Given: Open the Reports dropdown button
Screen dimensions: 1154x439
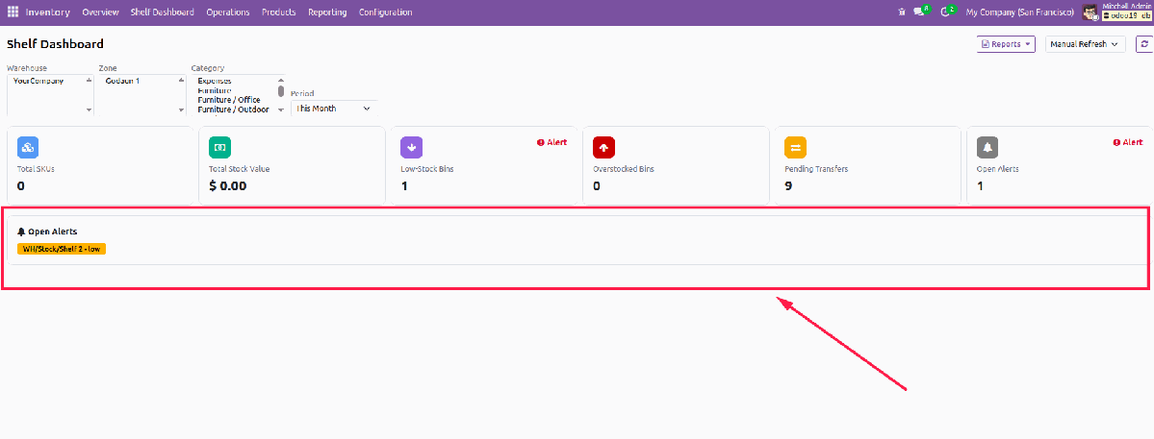Looking at the screenshot, I should pyautogui.click(x=1006, y=44).
